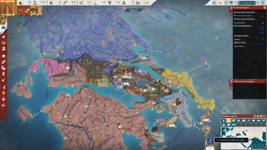The image size is (267, 150).
Task: Select the highlighted yellow map mode
Action: pos(229,120)
